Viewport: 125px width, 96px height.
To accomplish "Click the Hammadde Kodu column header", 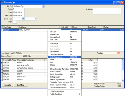I will (10, 60).
